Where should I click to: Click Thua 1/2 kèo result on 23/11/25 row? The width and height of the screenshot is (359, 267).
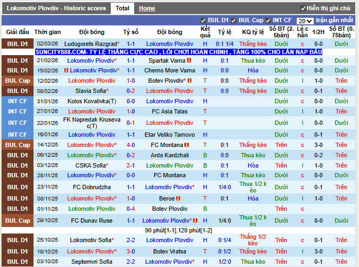(253, 187)
